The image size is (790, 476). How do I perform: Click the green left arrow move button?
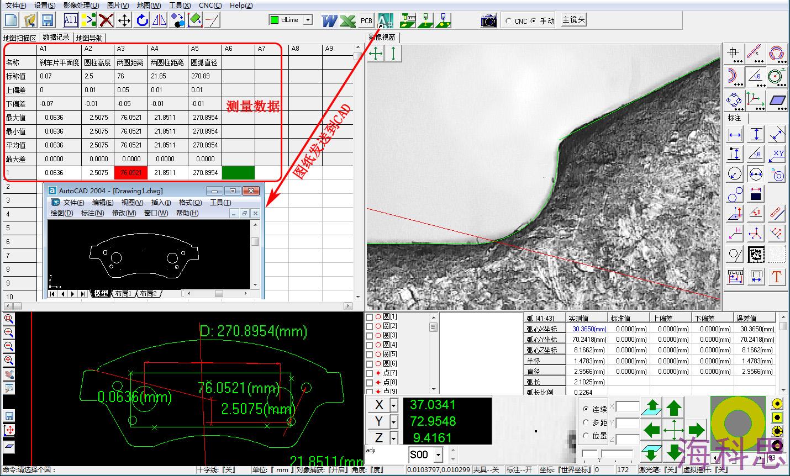click(x=652, y=429)
